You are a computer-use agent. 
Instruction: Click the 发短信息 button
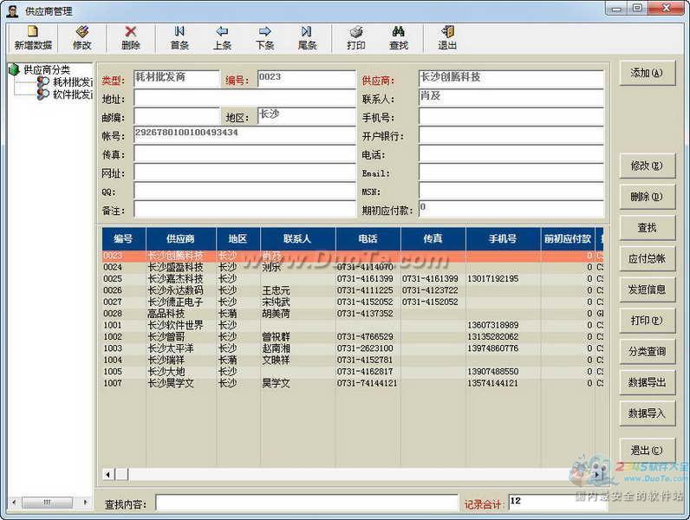tap(647, 289)
